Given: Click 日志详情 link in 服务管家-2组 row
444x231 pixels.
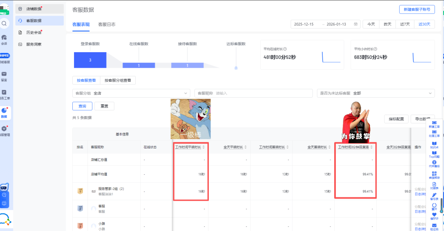Looking at the screenshot, I should pyautogui.click(x=420, y=194).
